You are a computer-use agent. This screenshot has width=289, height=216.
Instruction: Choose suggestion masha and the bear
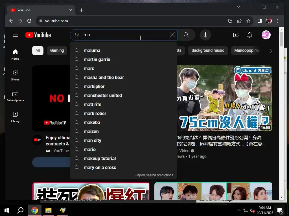click(x=124, y=78)
